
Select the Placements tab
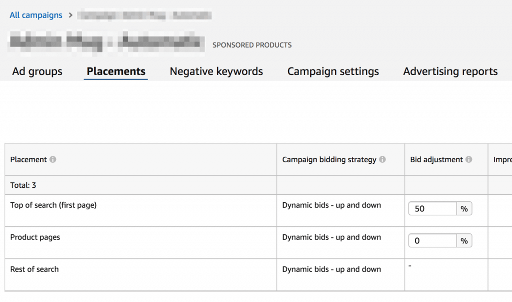click(116, 72)
